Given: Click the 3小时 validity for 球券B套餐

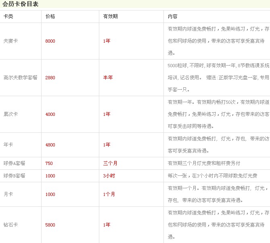Looking at the screenshot, I should [x=109, y=176].
